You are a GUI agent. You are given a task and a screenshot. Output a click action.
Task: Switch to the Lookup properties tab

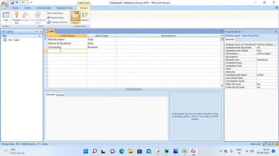(x=60, y=95)
